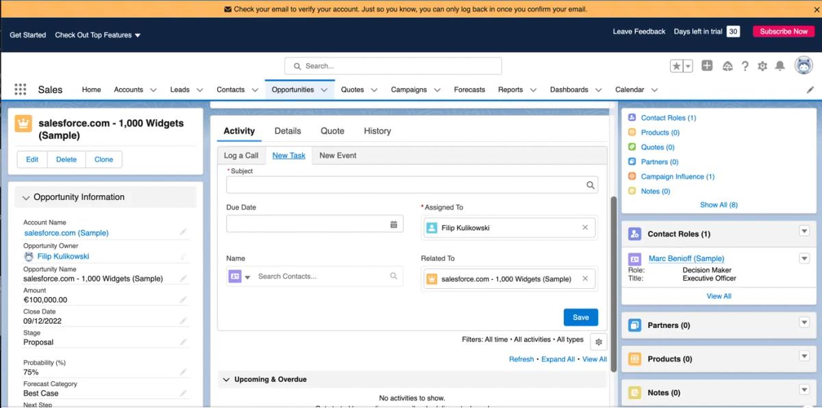
Task: Edit the Forecast Category pencil icon
Action: coord(183,393)
